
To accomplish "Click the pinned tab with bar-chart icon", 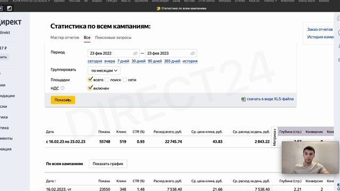I will click(10, 8).
